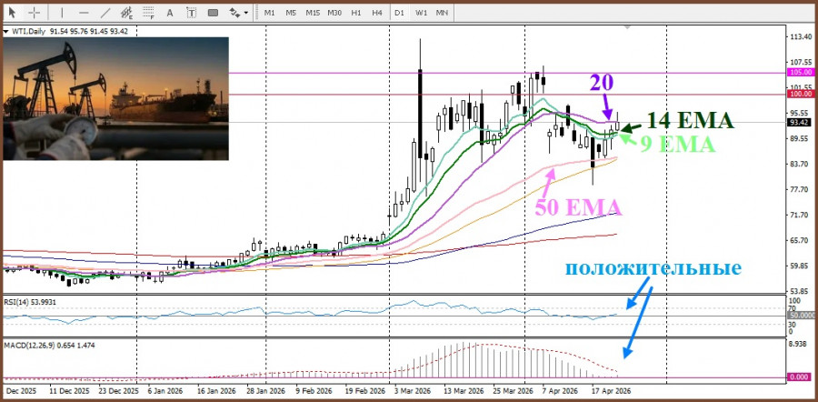Select the rectangle shape tool
Screen dimensions: 818x402
[x=213, y=13]
